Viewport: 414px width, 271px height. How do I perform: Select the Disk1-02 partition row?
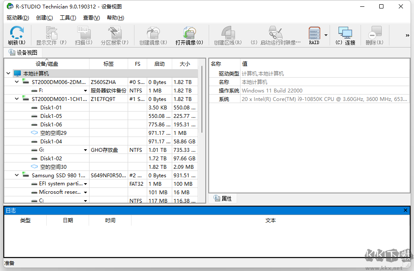click(x=101, y=158)
